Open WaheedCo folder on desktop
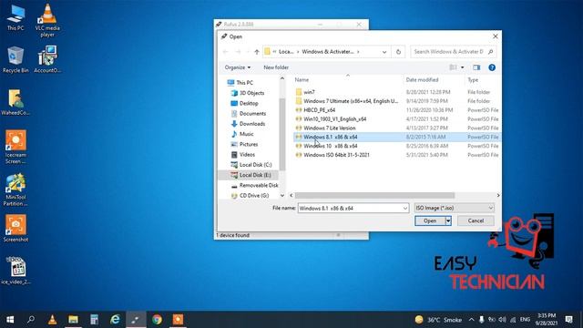The width and height of the screenshot is (583, 328). pyautogui.click(x=15, y=102)
